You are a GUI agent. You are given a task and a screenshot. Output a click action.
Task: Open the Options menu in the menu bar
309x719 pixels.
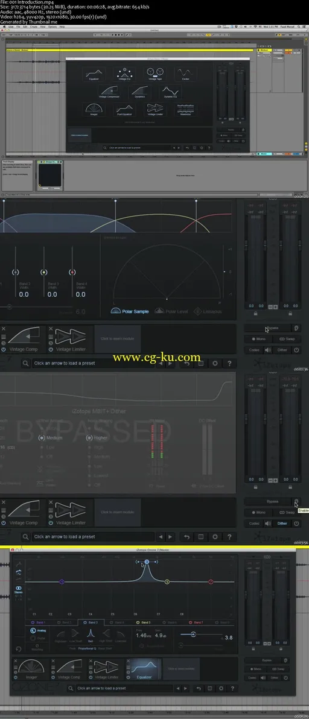point(53,27)
